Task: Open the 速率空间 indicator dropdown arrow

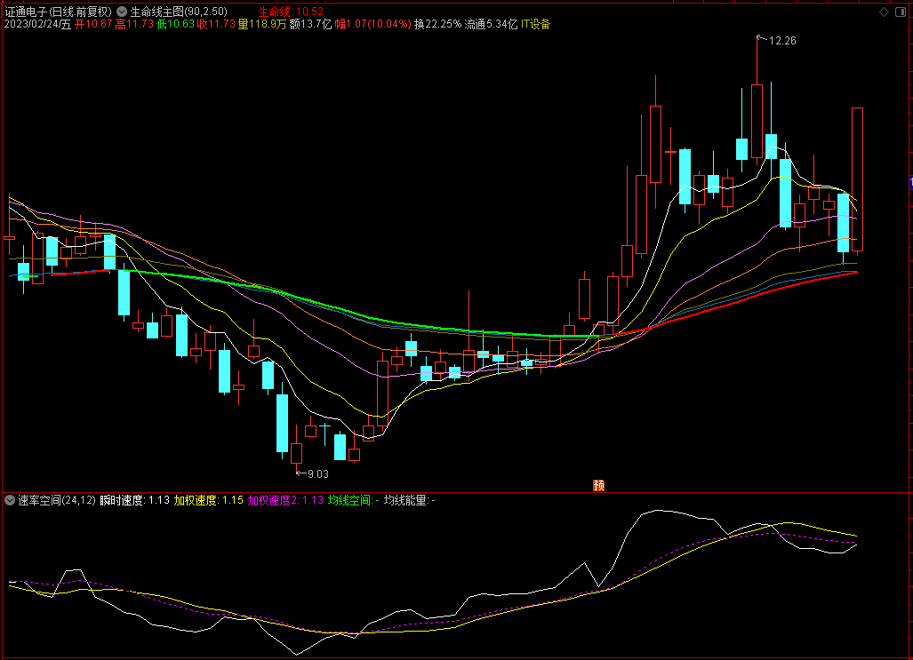Action: click(10, 500)
